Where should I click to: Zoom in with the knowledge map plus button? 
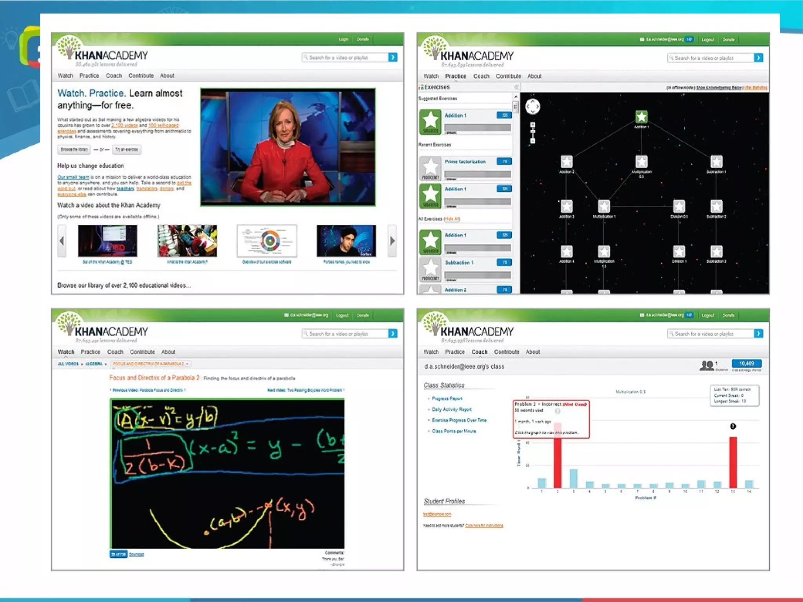532,125
